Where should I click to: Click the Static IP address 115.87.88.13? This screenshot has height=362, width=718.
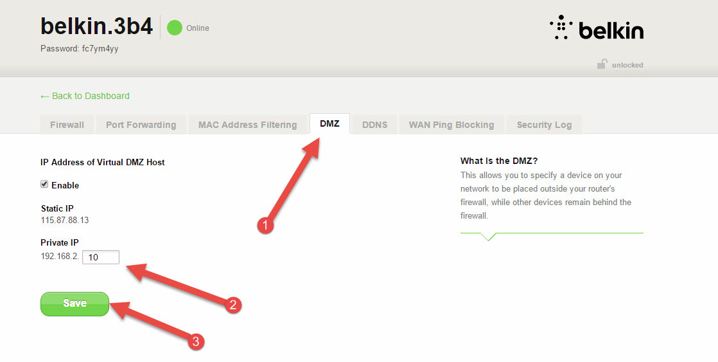click(x=64, y=220)
